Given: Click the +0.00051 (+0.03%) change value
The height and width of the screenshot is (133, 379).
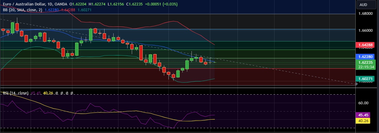Looking at the screenshot, I should click(x=161, y=4).
